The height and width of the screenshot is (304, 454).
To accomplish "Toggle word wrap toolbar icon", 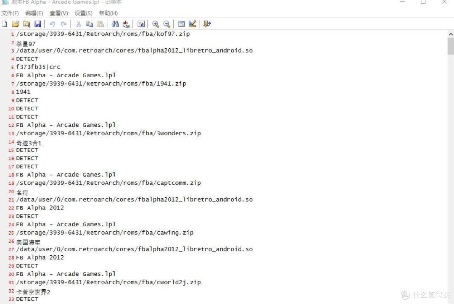I will pyautogui.click(x=141, y=24).
